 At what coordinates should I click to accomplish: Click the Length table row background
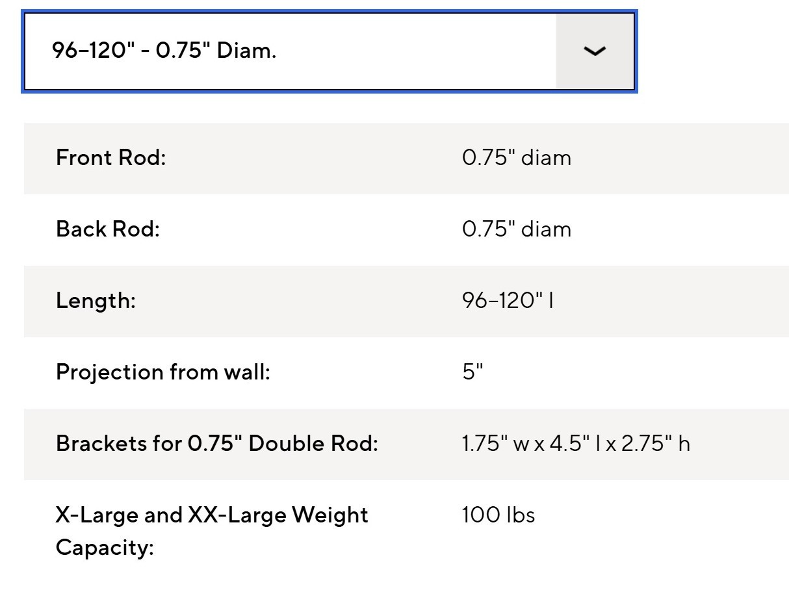click(406, 302)
